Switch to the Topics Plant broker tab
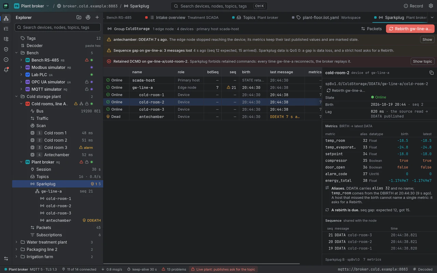Screen dimensions: 437x273 click(255, 17)
